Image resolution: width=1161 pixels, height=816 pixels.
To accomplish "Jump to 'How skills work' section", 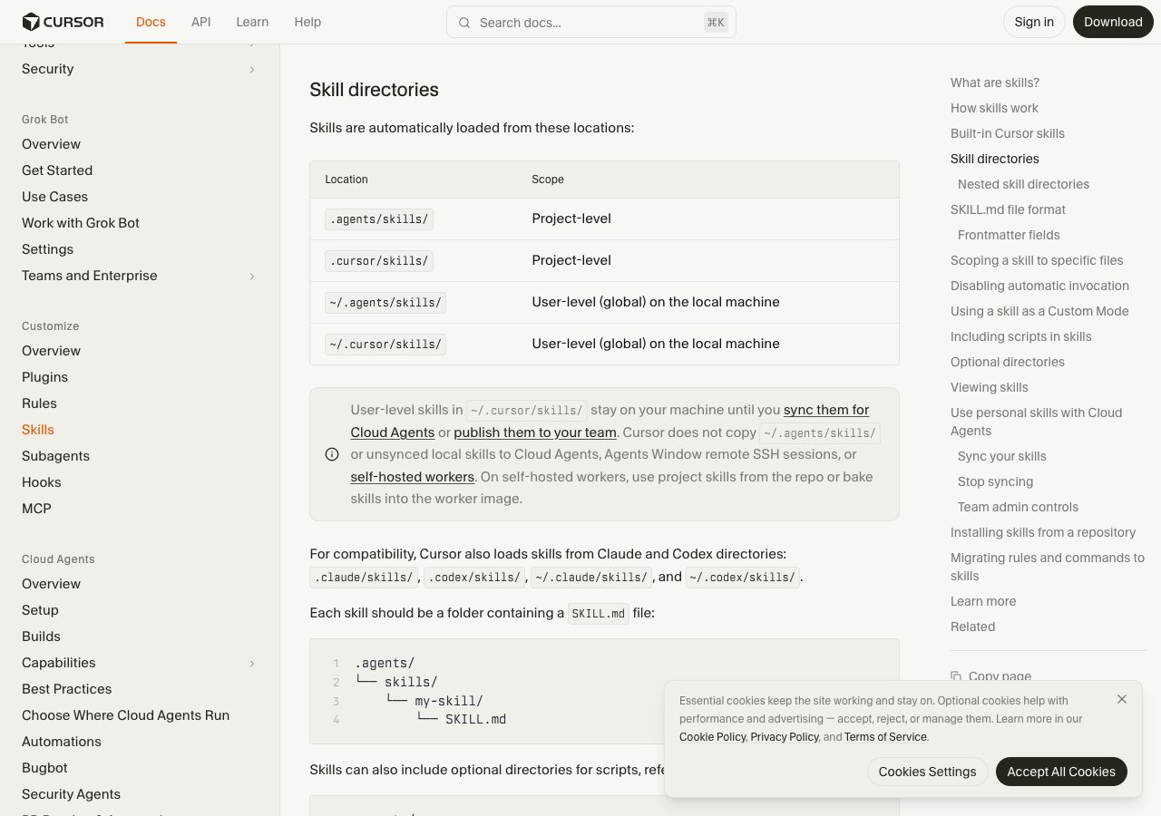I will coord(994,108).
